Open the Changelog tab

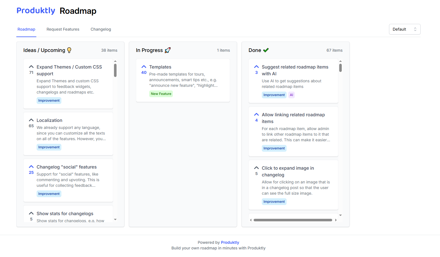pyautogui.click(x=101, y=29)
